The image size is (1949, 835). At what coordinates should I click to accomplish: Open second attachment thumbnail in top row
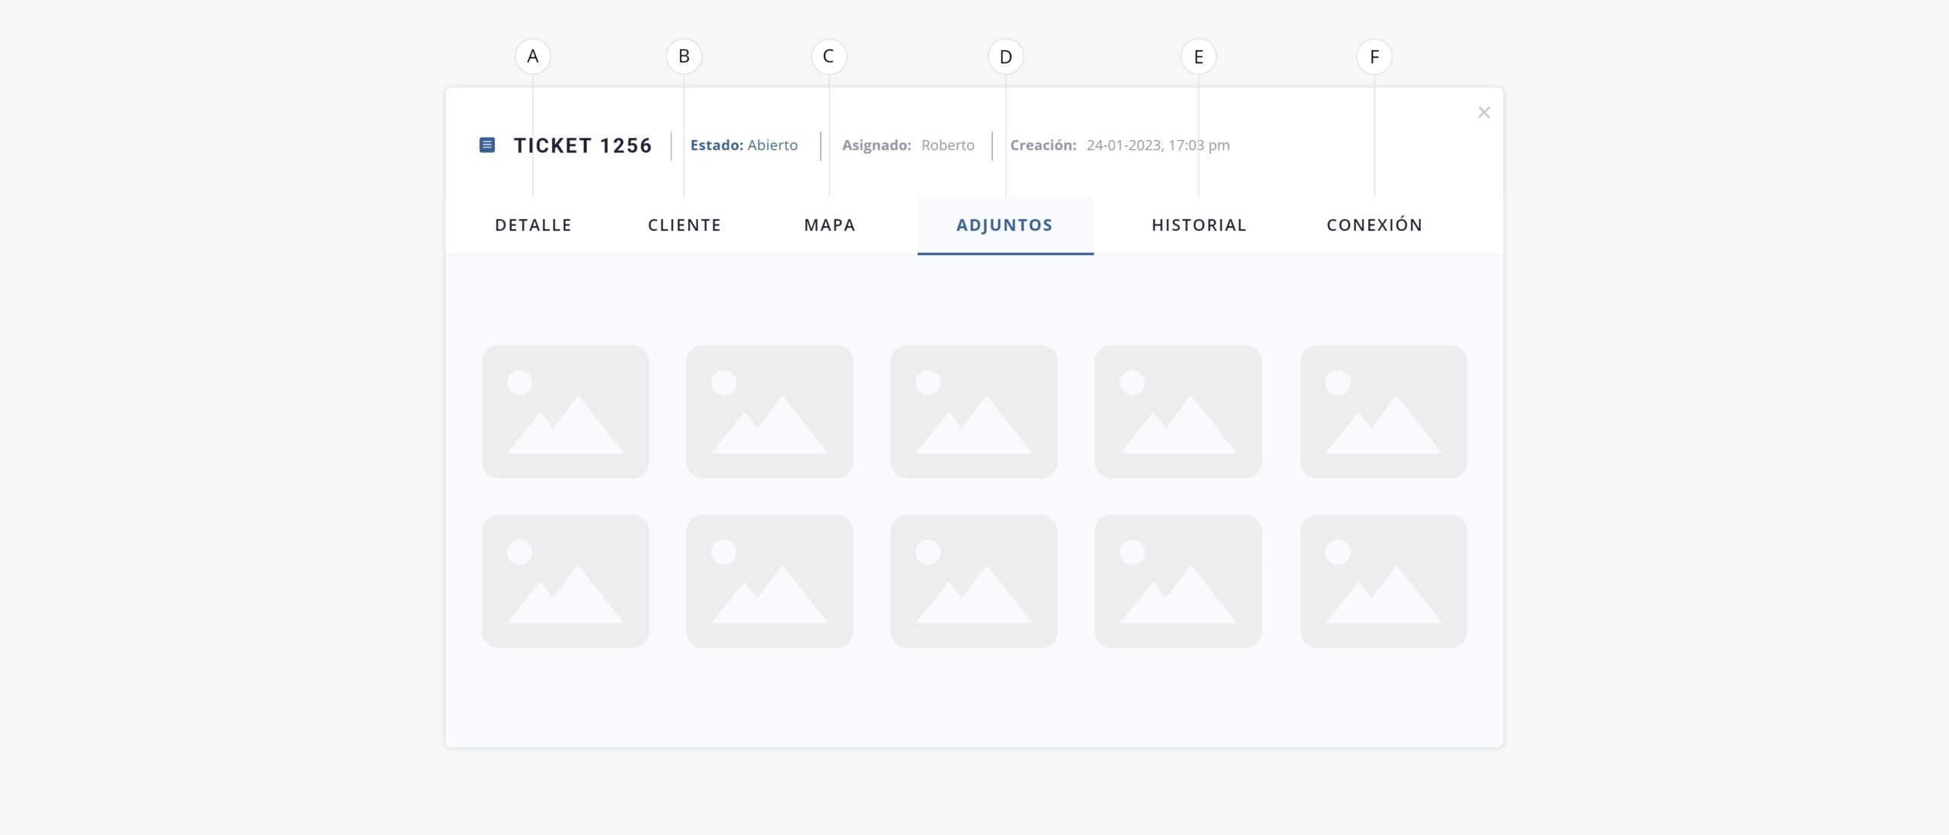769,412
